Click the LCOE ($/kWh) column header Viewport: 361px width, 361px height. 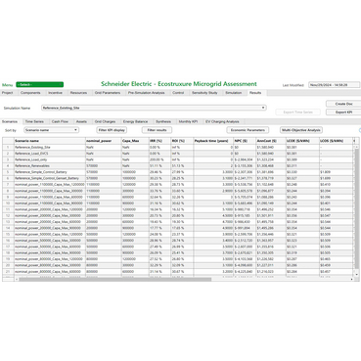(302, 141)
